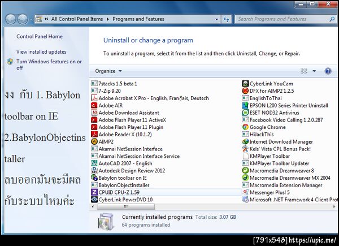The width and height of the screenshot is (339, 246).
Task: Open the address bar history dropdown
Action: [216, 19]
